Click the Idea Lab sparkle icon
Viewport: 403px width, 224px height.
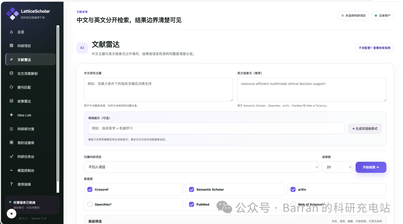point(11,115)
